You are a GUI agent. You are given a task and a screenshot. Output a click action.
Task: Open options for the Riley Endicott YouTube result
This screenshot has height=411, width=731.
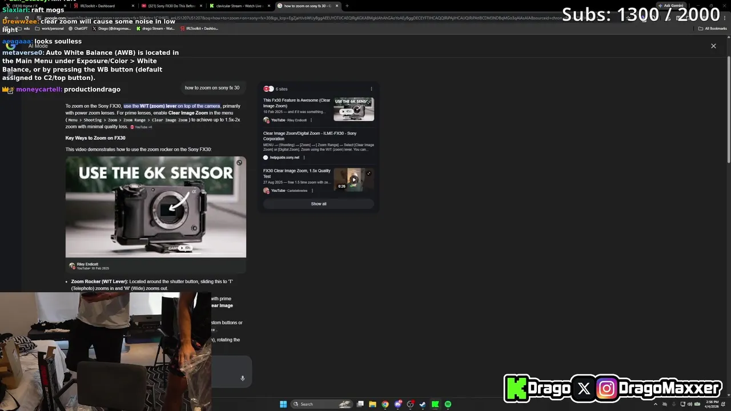coord(311,120)
